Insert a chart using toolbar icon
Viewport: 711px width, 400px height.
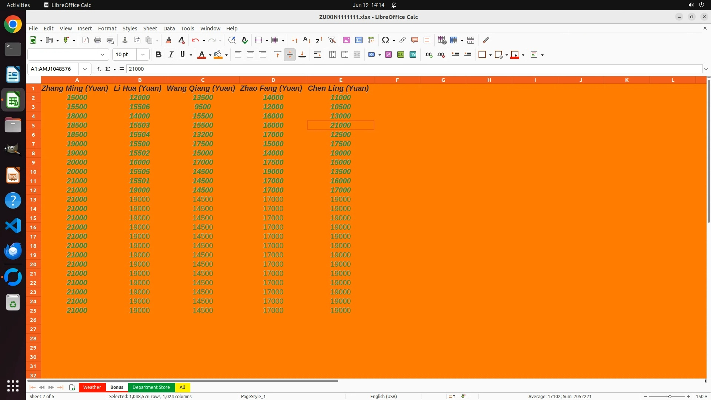click(x=358, y=40)
